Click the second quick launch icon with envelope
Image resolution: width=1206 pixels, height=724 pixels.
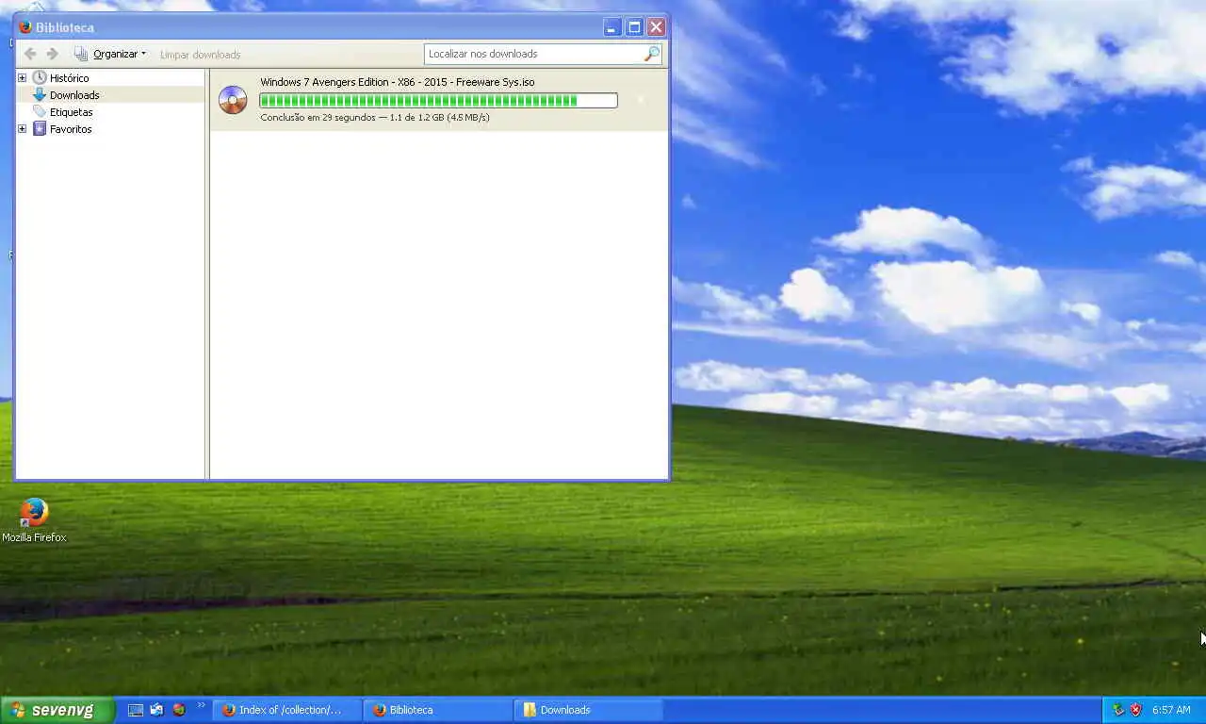click(x=156, y=710)
